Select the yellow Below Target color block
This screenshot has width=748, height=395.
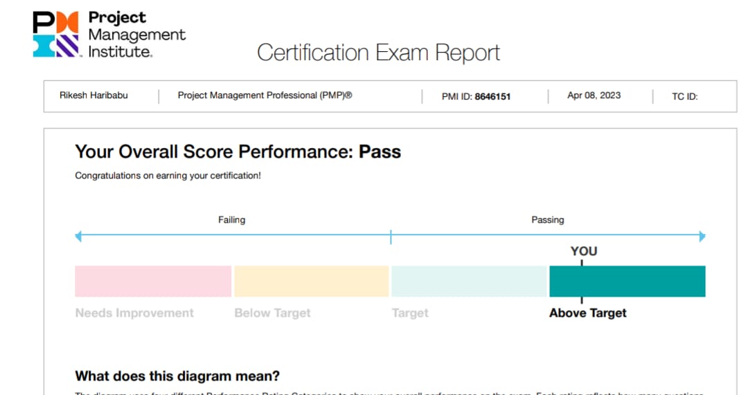[x=312, y=281]
